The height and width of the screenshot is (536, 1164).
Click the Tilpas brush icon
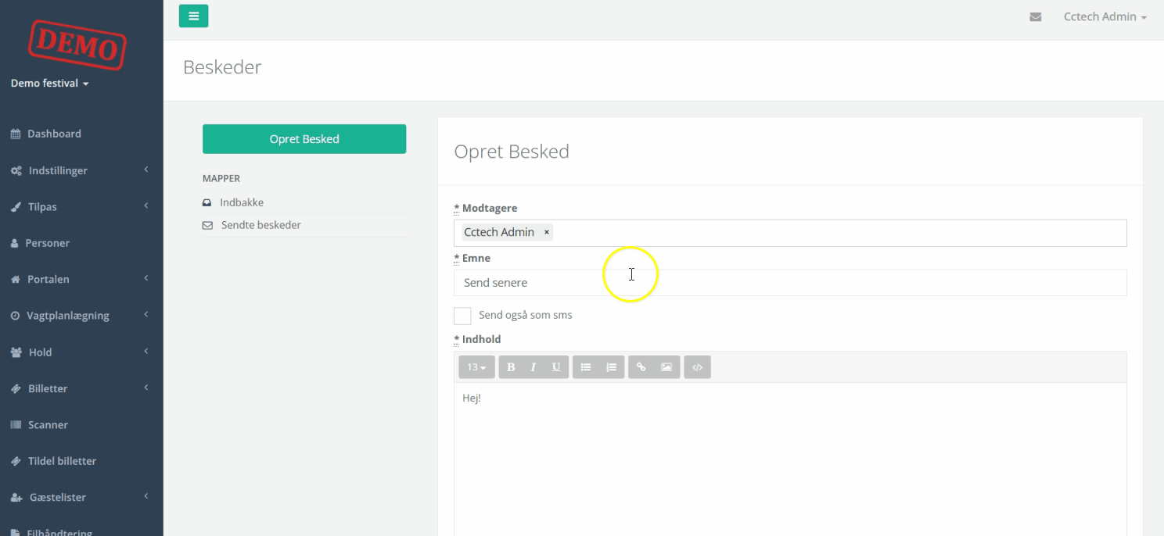pos(16,207)
